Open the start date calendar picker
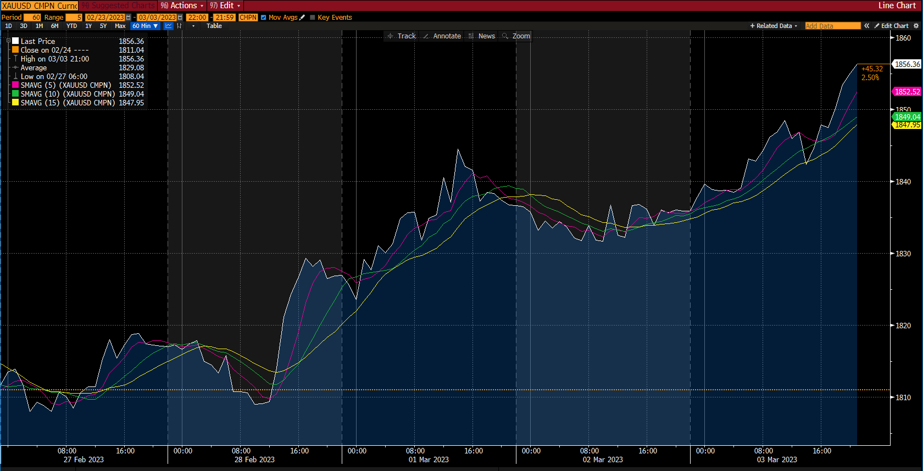 129,18
